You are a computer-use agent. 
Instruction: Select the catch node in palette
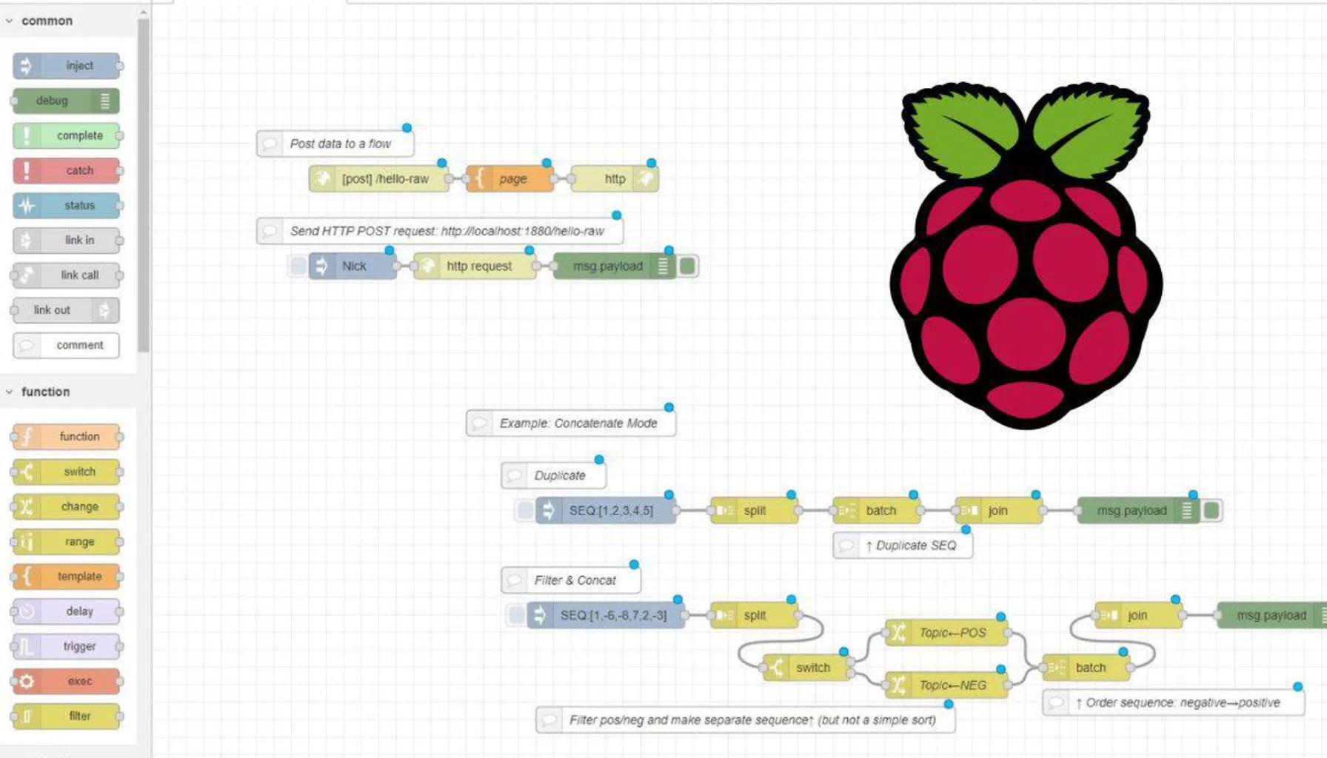pos(66,170)
